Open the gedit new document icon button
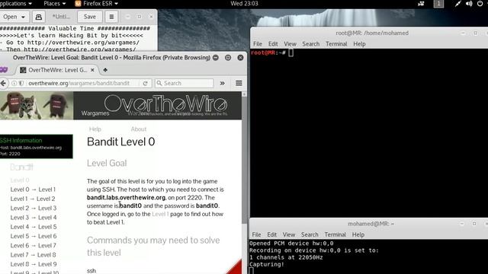Screen dimensions: 488x274 [39, 17]
